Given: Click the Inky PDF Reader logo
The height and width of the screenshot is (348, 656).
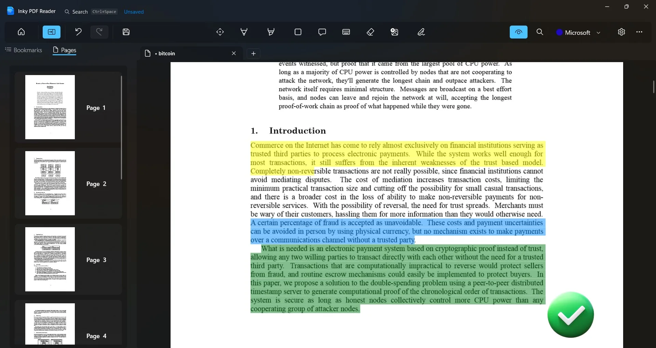Looking at the screenshot, I should (x=11, y=11).
